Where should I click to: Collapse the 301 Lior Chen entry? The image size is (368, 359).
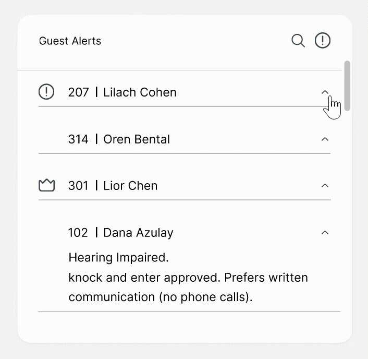(x=325, y=186)
